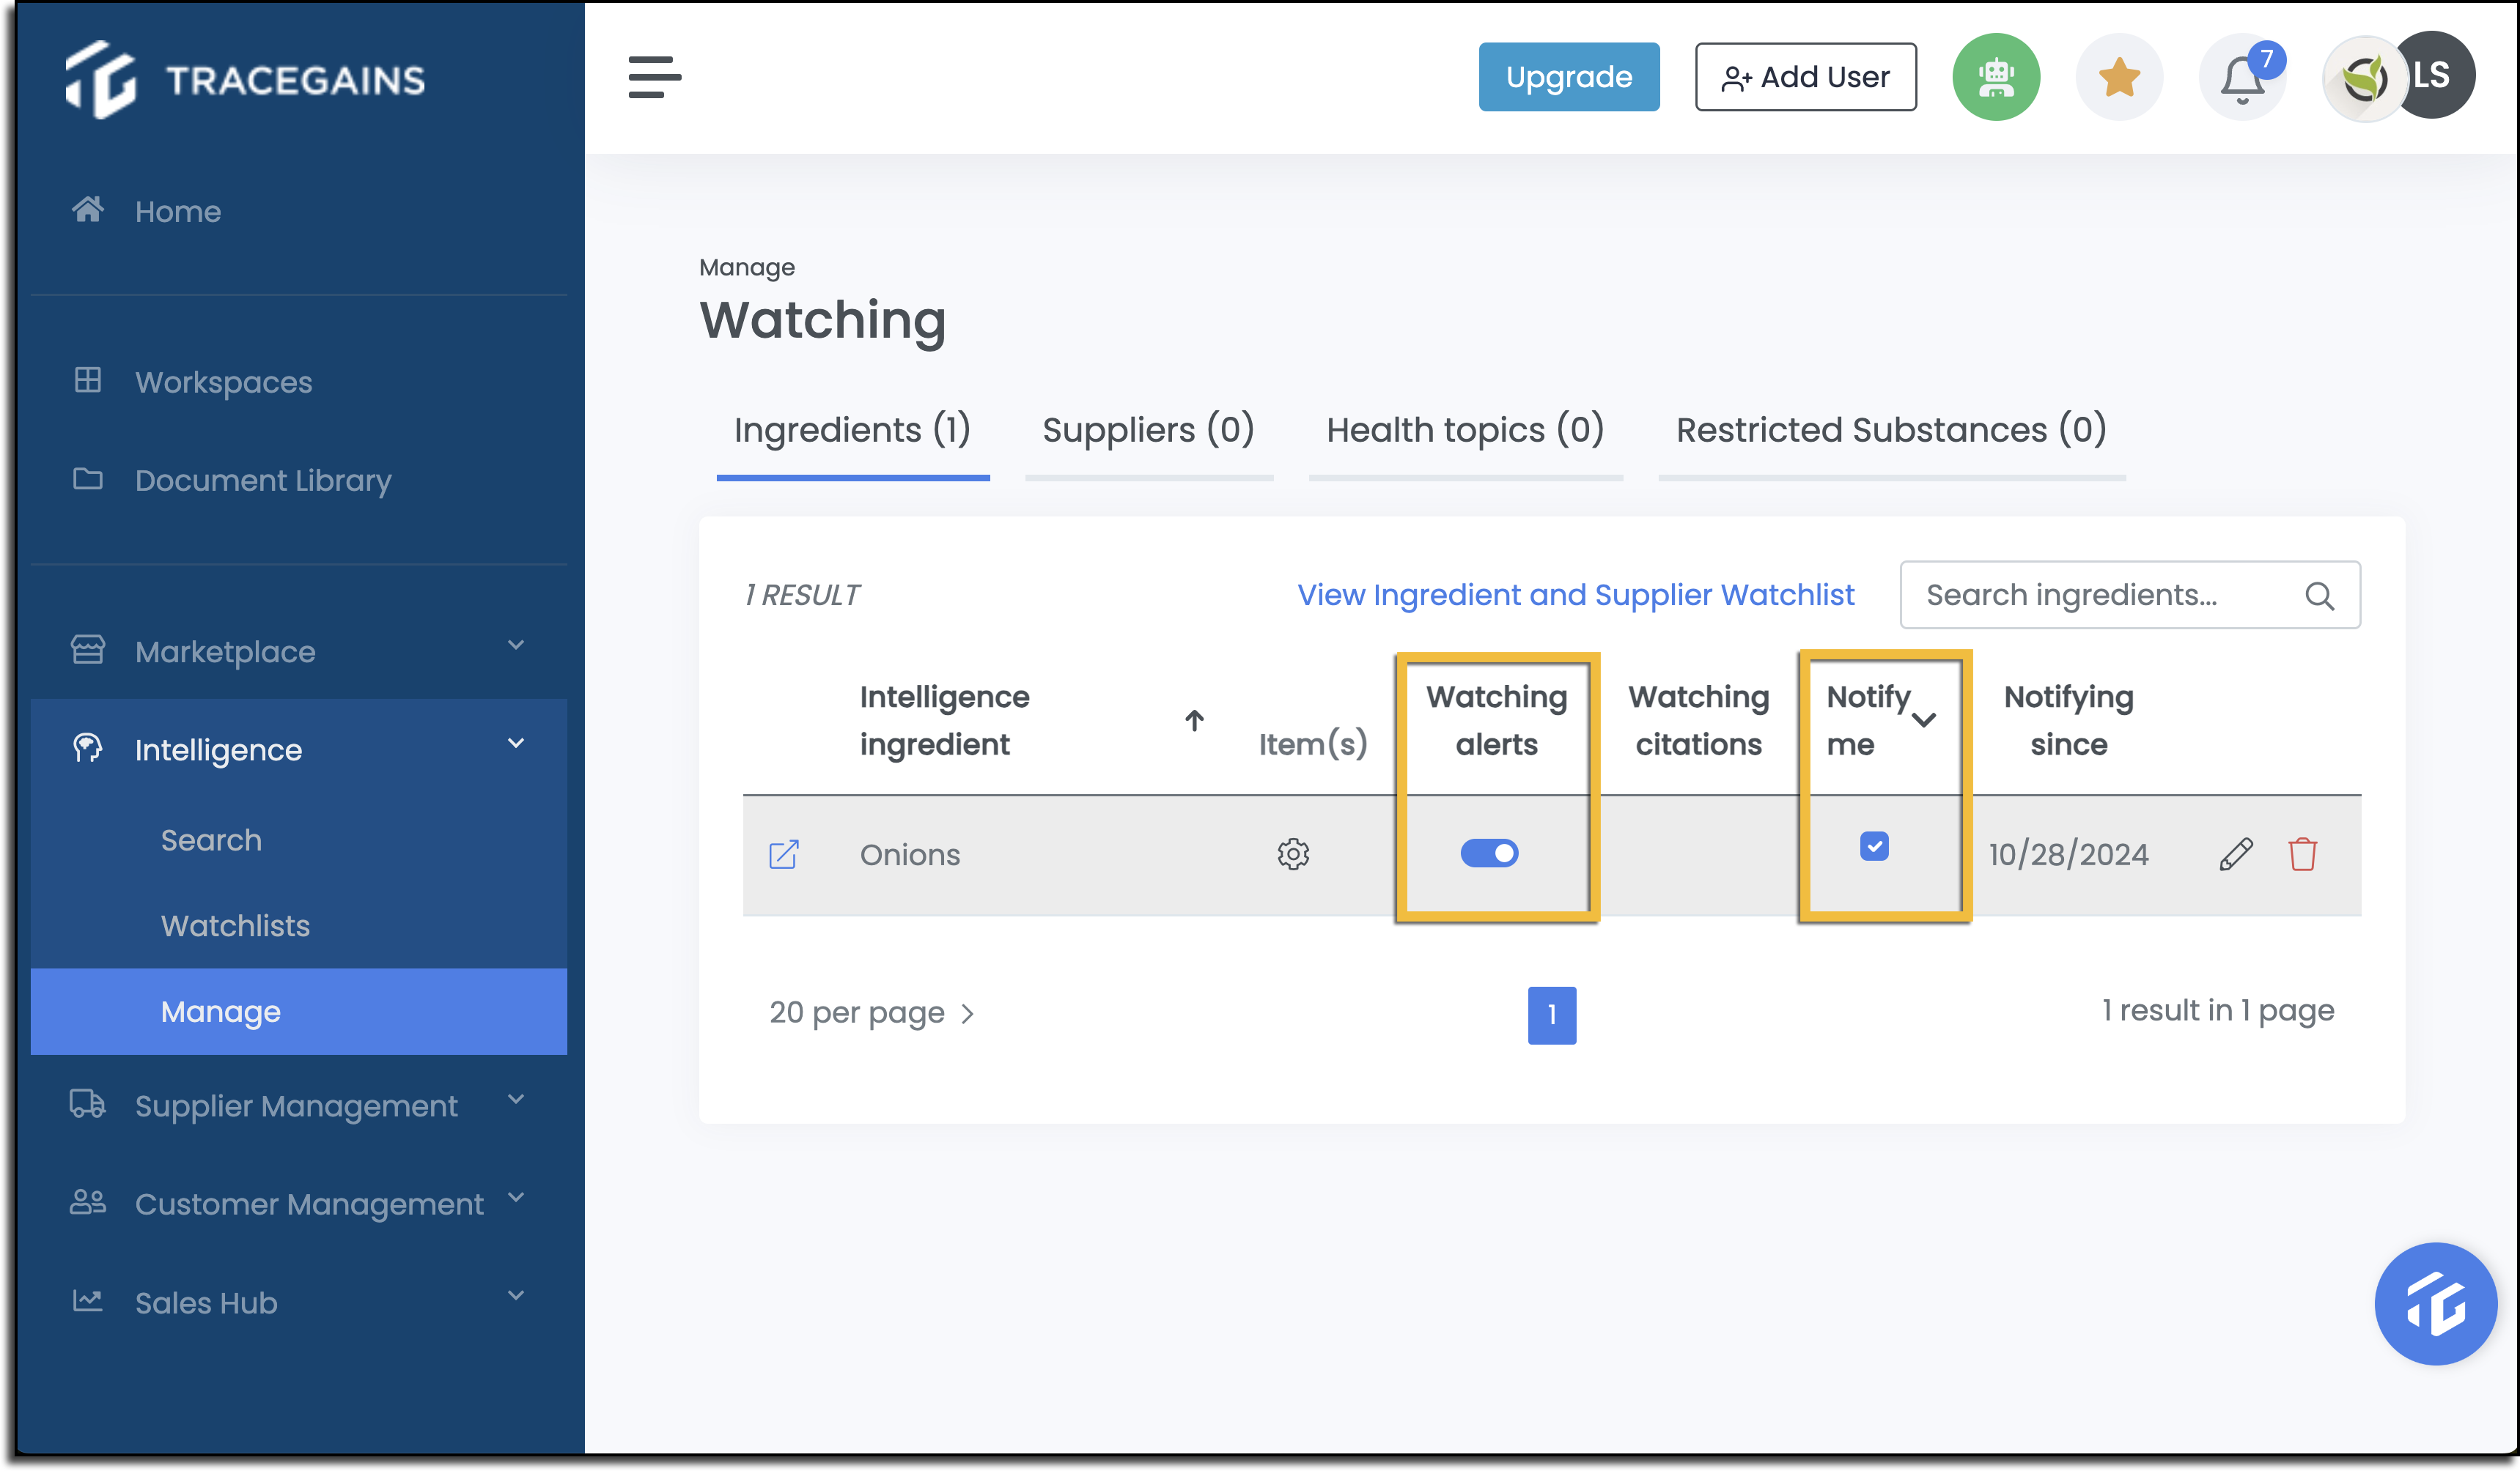2520x1471 pixels.
Task: Click the Watching citations column header
Action: tap(1699, 721)
